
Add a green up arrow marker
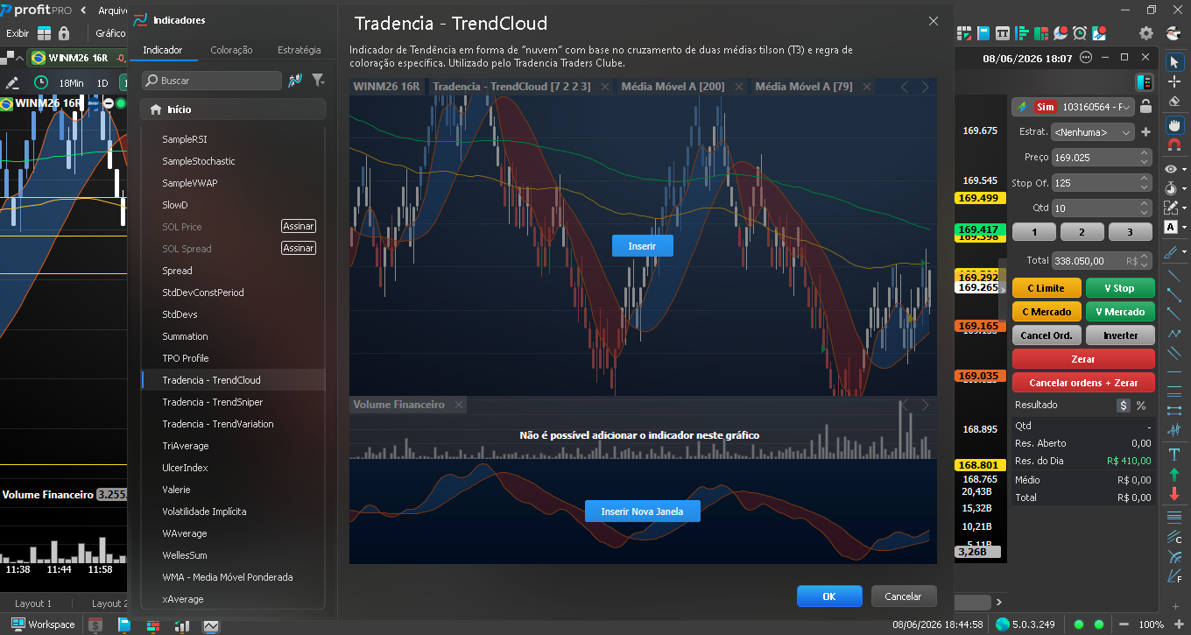[1174, 474]
